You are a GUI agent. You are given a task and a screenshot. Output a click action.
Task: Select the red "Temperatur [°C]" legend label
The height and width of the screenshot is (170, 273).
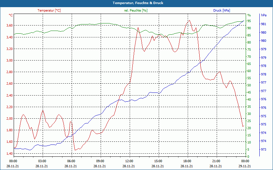[x=49, y=11]
